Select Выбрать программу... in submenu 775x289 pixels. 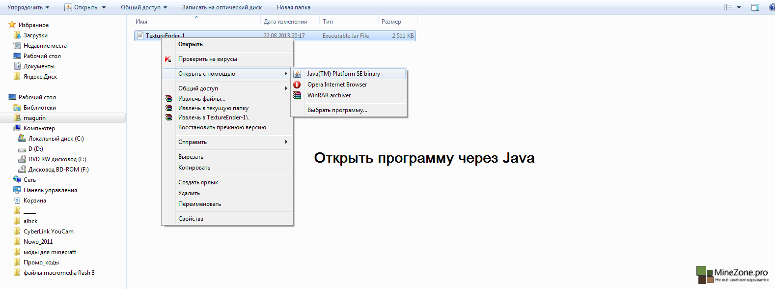click(337, 110)
